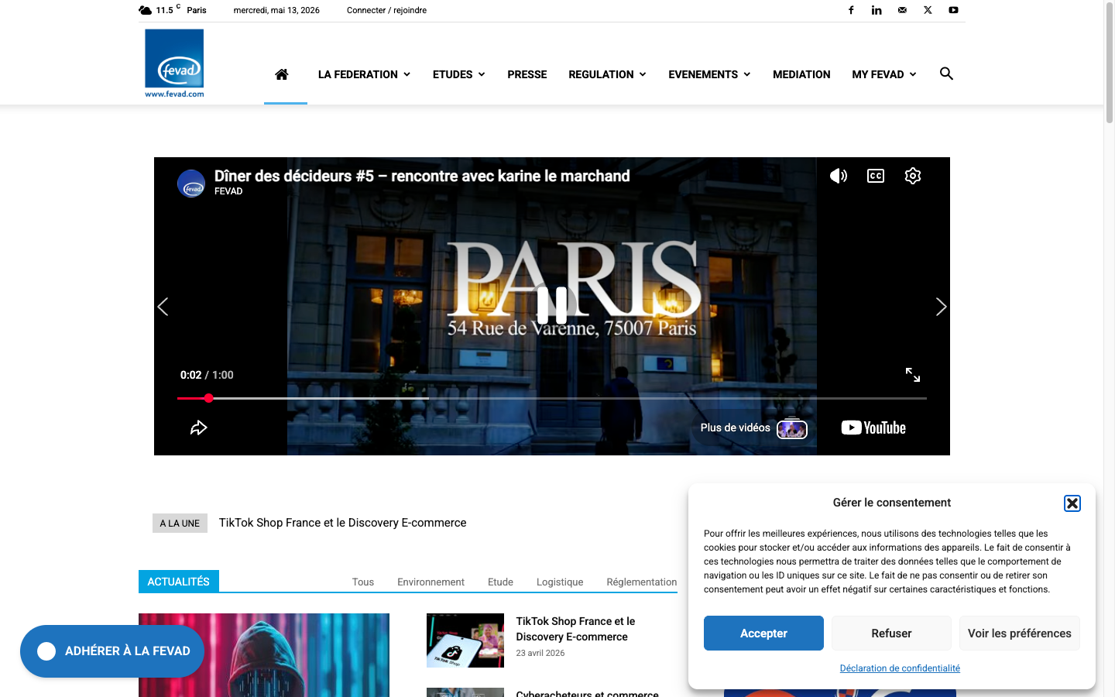Open the YouTube logo on the player
This screenshot has height=697, width=1115.
pos(873,427)
